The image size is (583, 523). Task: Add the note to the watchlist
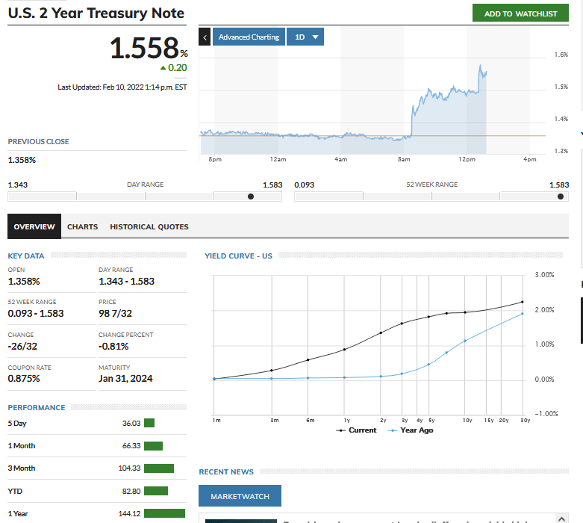(520, 13)
